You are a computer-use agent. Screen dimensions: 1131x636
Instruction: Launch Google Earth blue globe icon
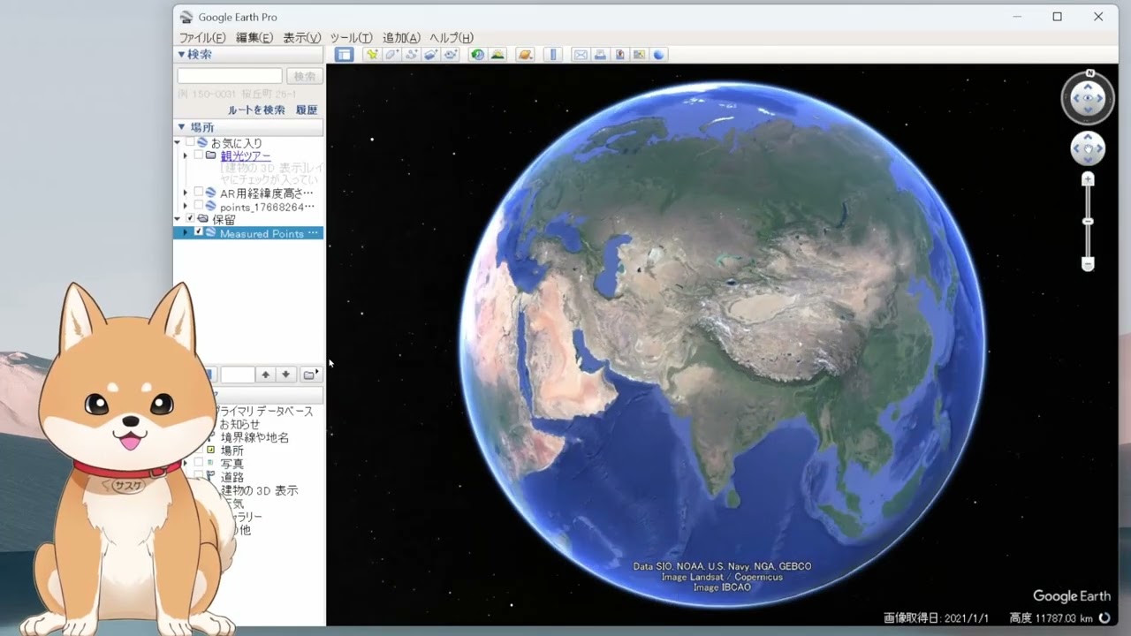[x=658, y=55]
